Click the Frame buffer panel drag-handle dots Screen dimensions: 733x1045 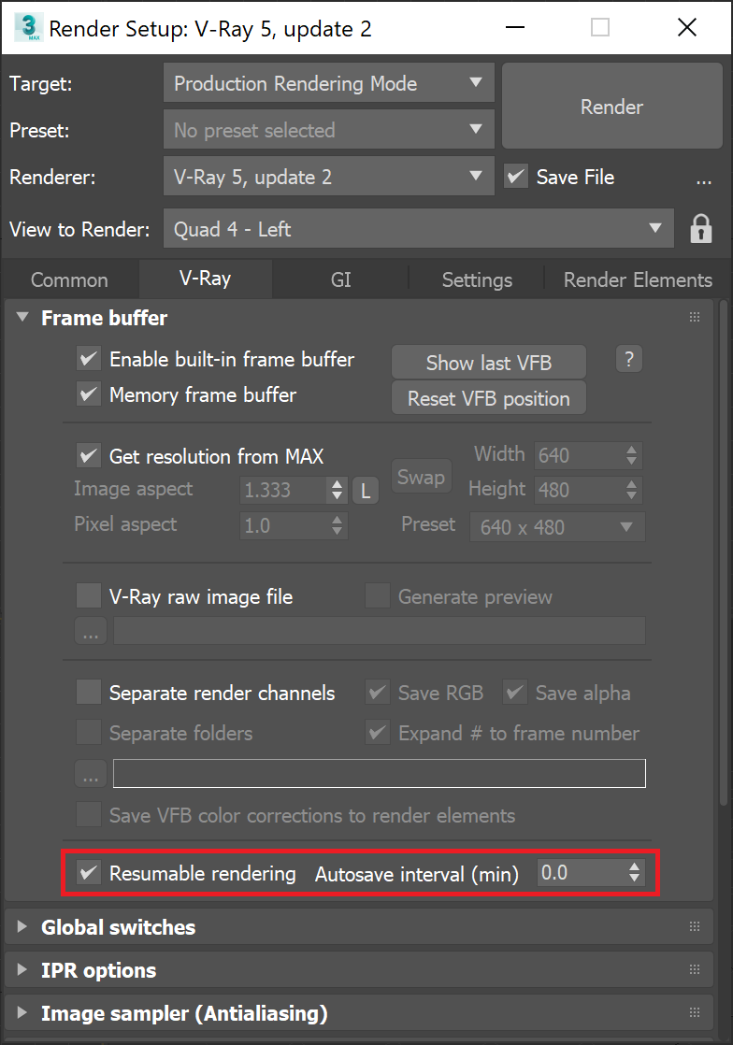coord(695,317)
